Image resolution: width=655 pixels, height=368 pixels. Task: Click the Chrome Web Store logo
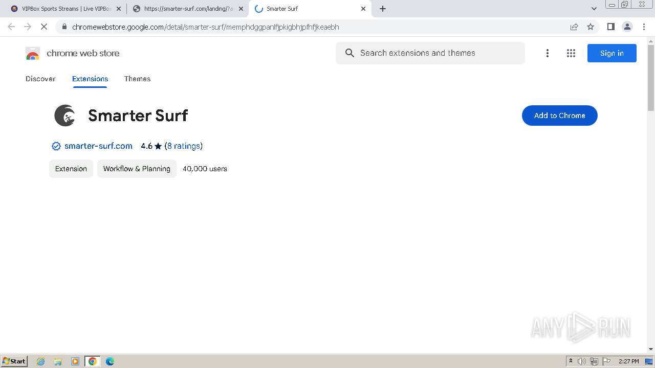tap(33, 53)
